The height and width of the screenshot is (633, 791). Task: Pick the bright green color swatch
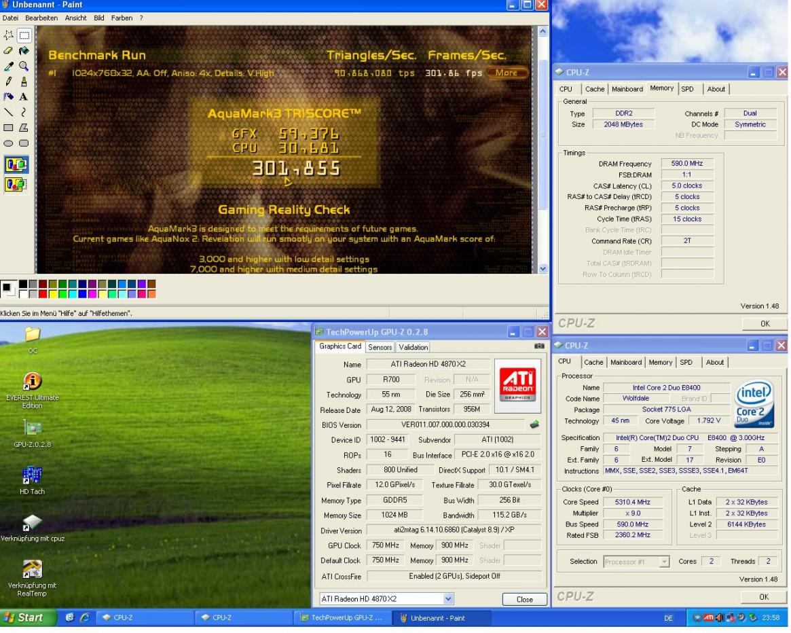(x=62, y=294)
